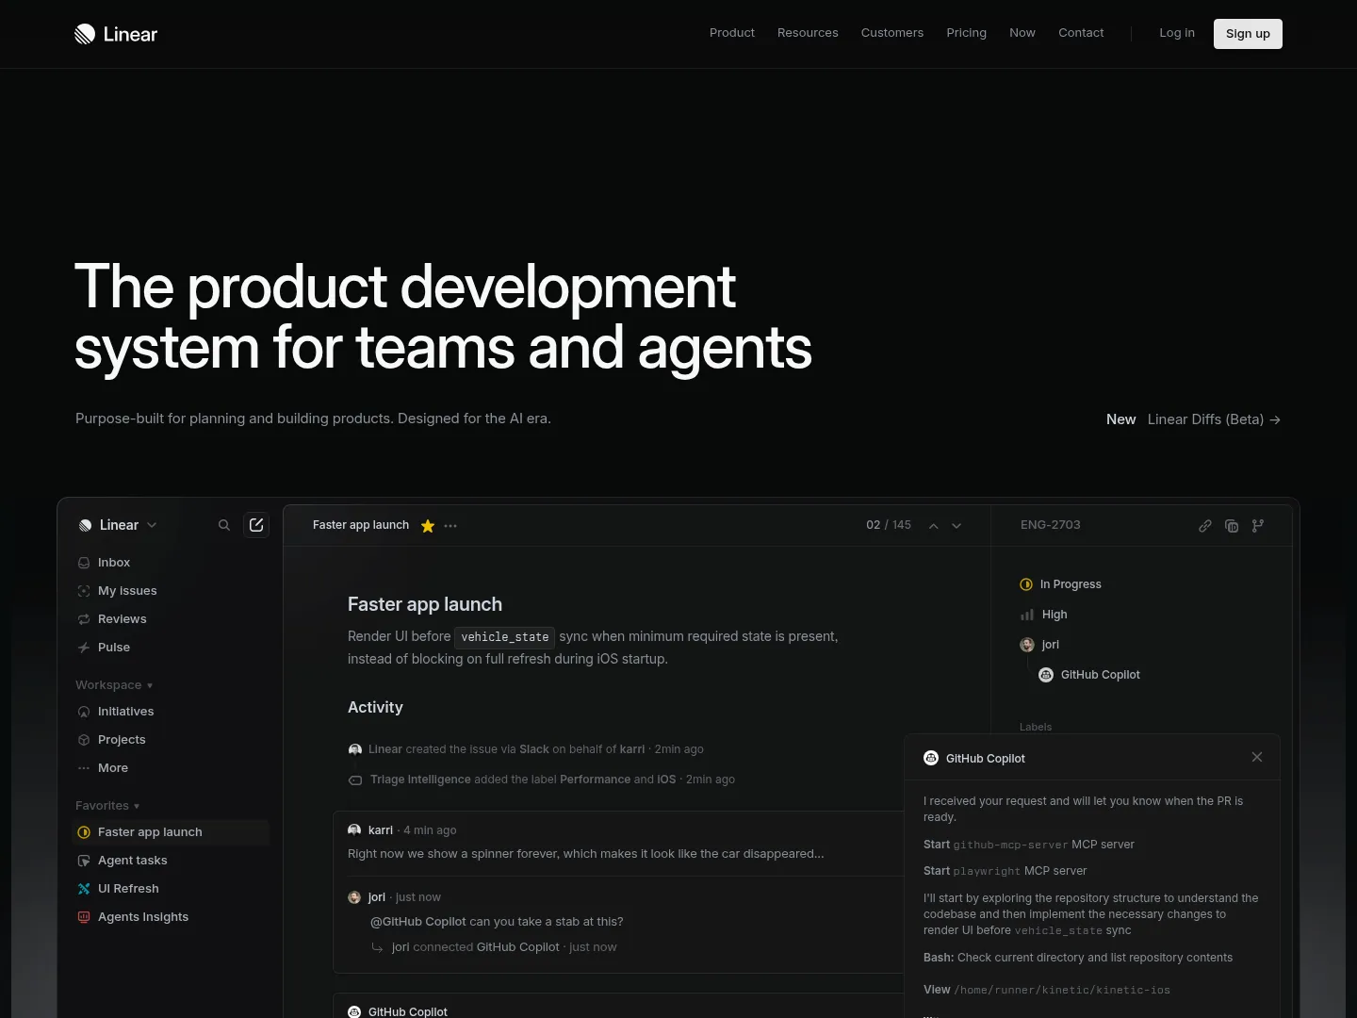This screenshot has height=1018, width=1357.
Task: Open the search icon in the app sidebar
Action: point(224,525)
